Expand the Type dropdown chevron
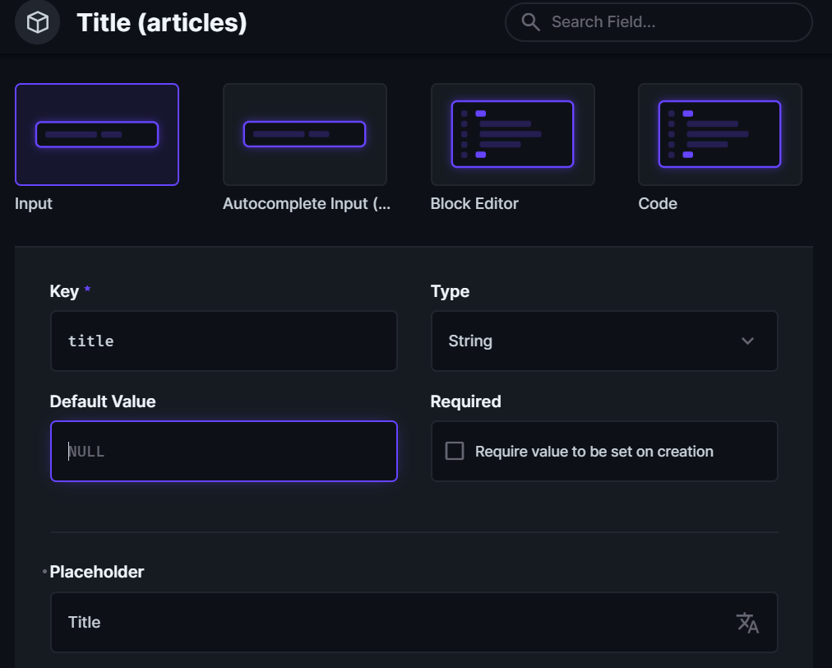Viewport: 832px width, 668px height. pos(747,341)
